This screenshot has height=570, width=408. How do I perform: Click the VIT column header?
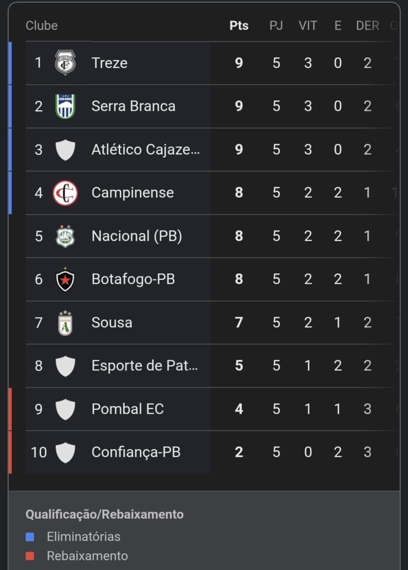pyautogui.click(x=308, y=26)
